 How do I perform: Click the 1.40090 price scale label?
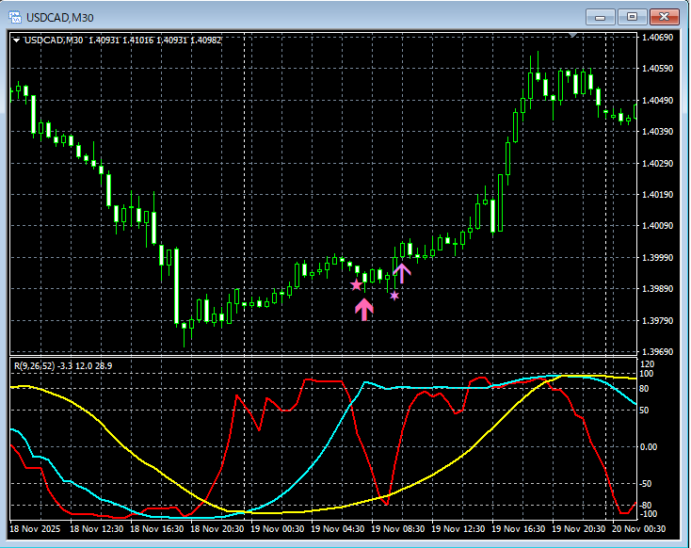657,226
